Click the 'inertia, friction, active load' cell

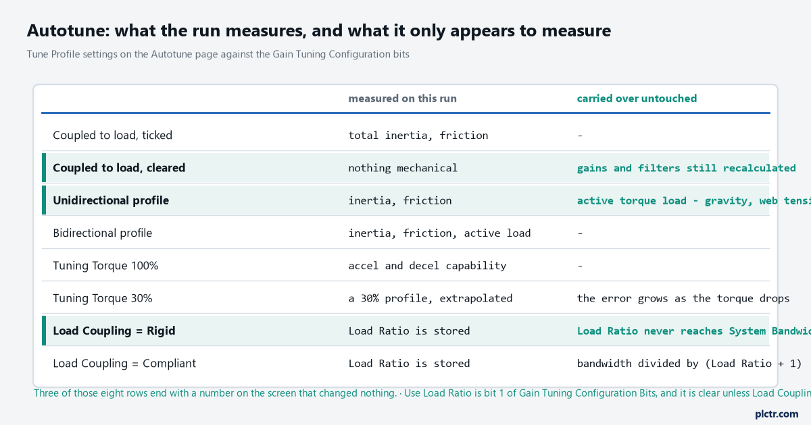coord(439,233)
